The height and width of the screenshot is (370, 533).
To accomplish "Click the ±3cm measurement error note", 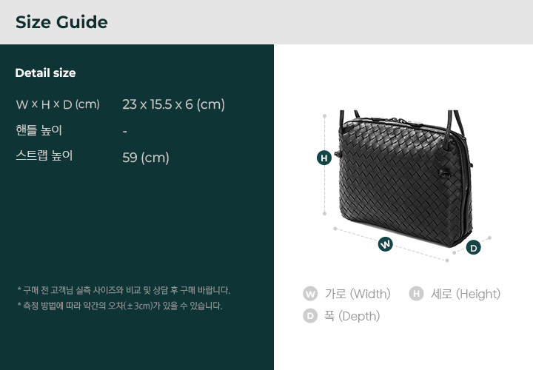I will pos(120,306).
